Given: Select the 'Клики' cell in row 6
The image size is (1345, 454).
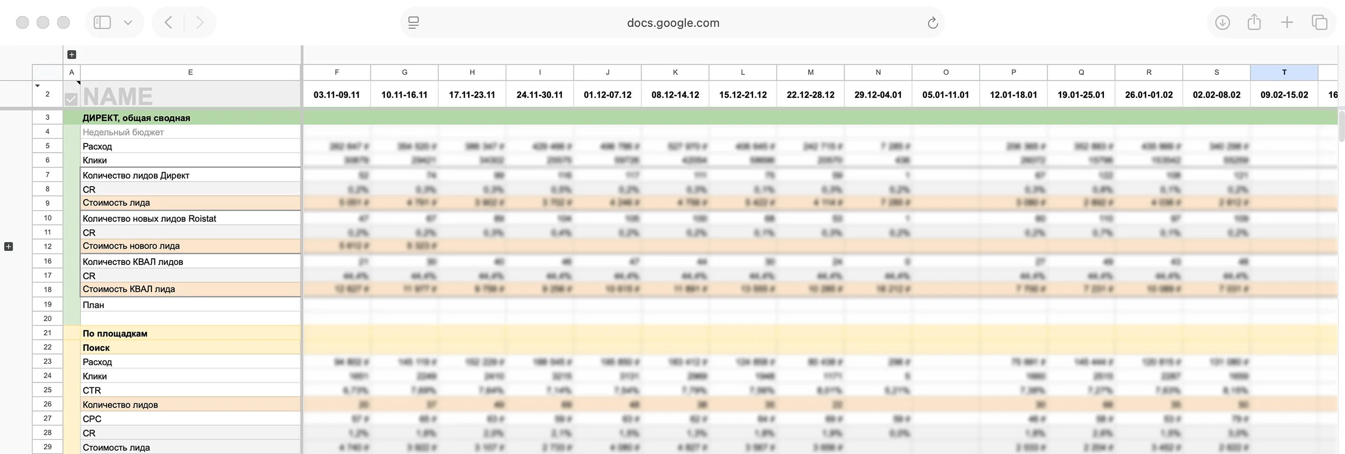Looking at the screenshot, I should pos(190,160).
